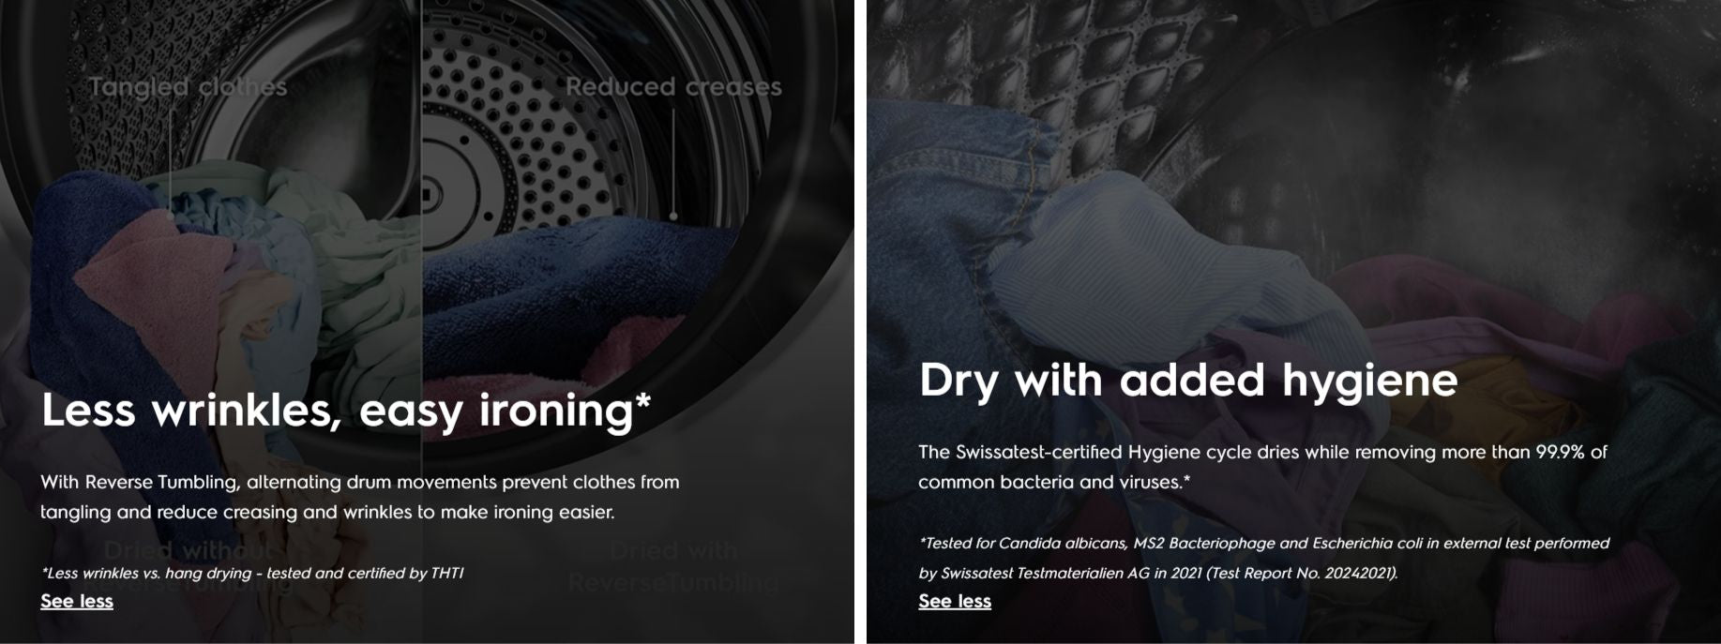Click the THTI certification footnote

tap(252, 573)
